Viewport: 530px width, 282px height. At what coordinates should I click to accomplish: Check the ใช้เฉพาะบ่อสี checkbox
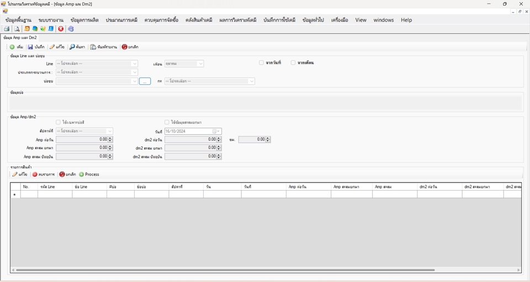(x=58, y=122)
